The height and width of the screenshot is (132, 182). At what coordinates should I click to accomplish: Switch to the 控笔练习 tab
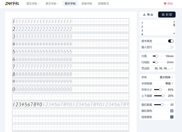click(103, 4)
